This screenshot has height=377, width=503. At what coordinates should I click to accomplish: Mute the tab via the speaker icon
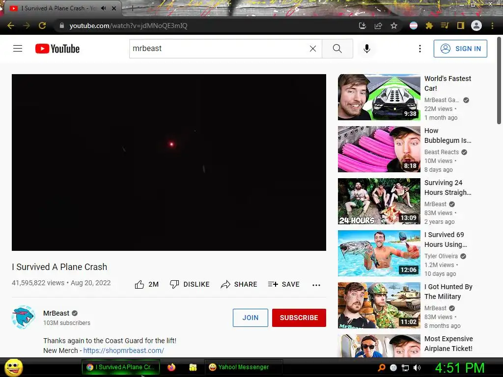pos(103,8)
